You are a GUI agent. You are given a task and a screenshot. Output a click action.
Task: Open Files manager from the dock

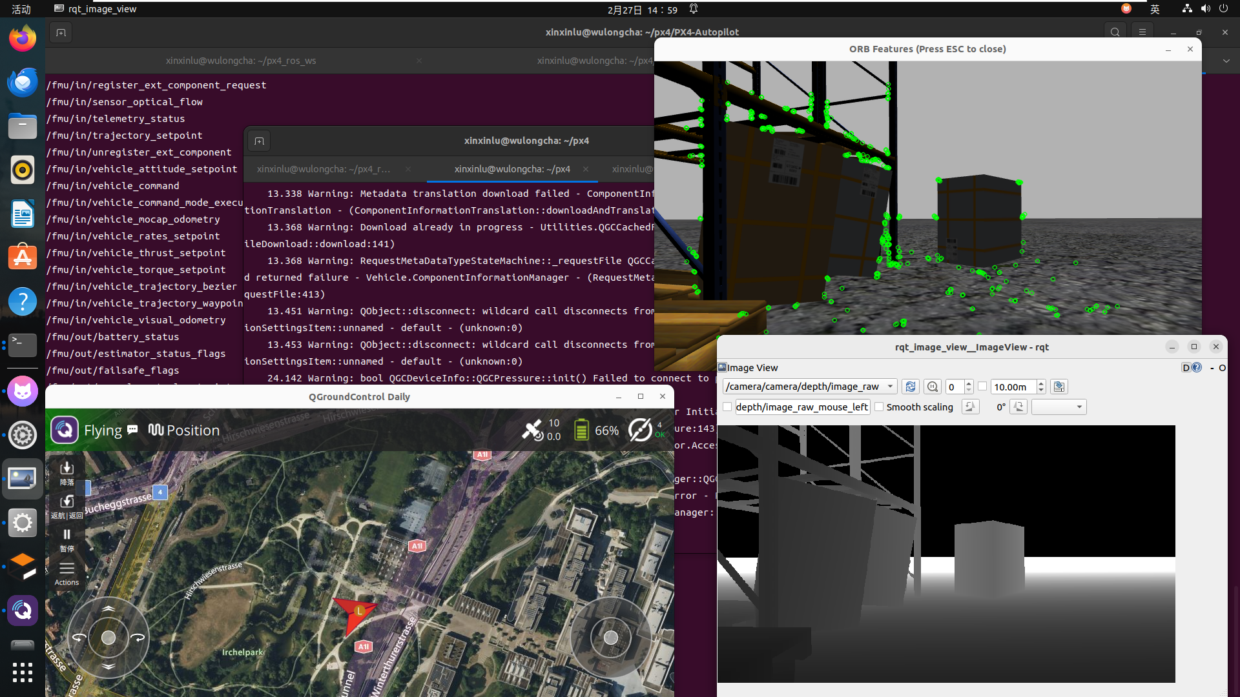[x=23, y=126]
